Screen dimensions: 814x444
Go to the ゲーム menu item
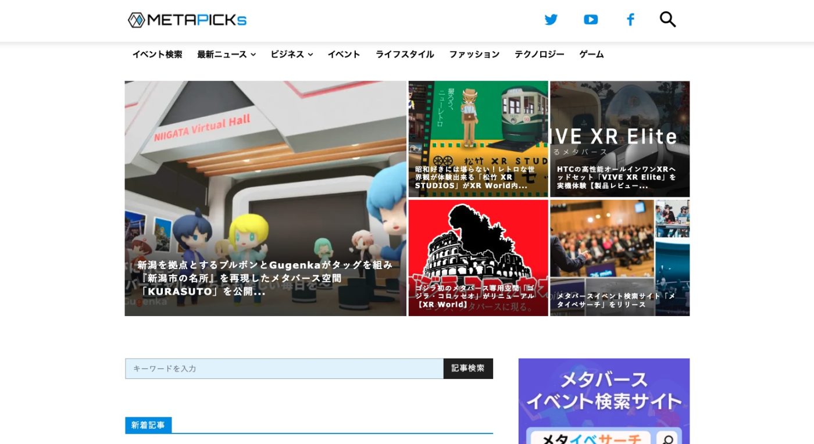click(591, 54)
